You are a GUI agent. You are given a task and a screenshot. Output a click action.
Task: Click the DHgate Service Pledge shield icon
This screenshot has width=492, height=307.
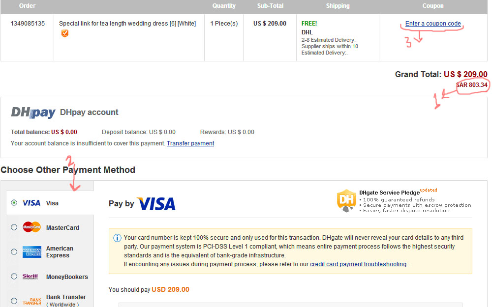[346, 200]
